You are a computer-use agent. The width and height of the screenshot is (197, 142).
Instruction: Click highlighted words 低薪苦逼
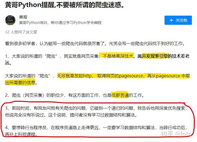coord(120,95)
